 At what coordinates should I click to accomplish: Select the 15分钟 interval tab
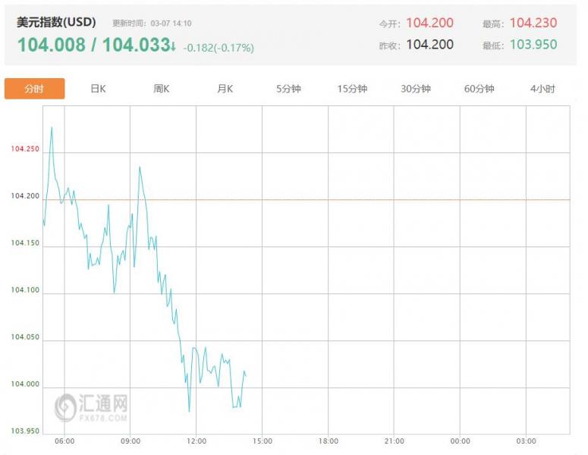point(352,89)
